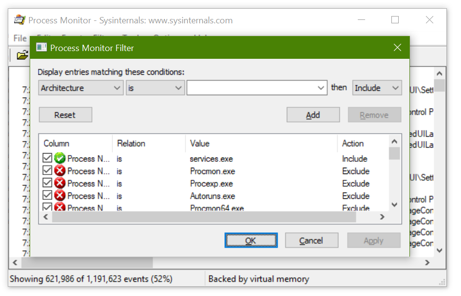Click main window horizontal scroll left arrow

pos(15,262)
